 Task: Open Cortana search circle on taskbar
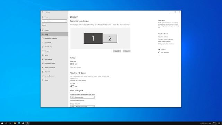(6, 123)
